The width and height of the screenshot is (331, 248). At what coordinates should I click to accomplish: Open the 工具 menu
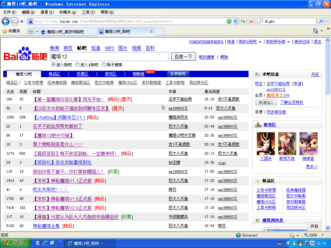[x=89, y=12]
